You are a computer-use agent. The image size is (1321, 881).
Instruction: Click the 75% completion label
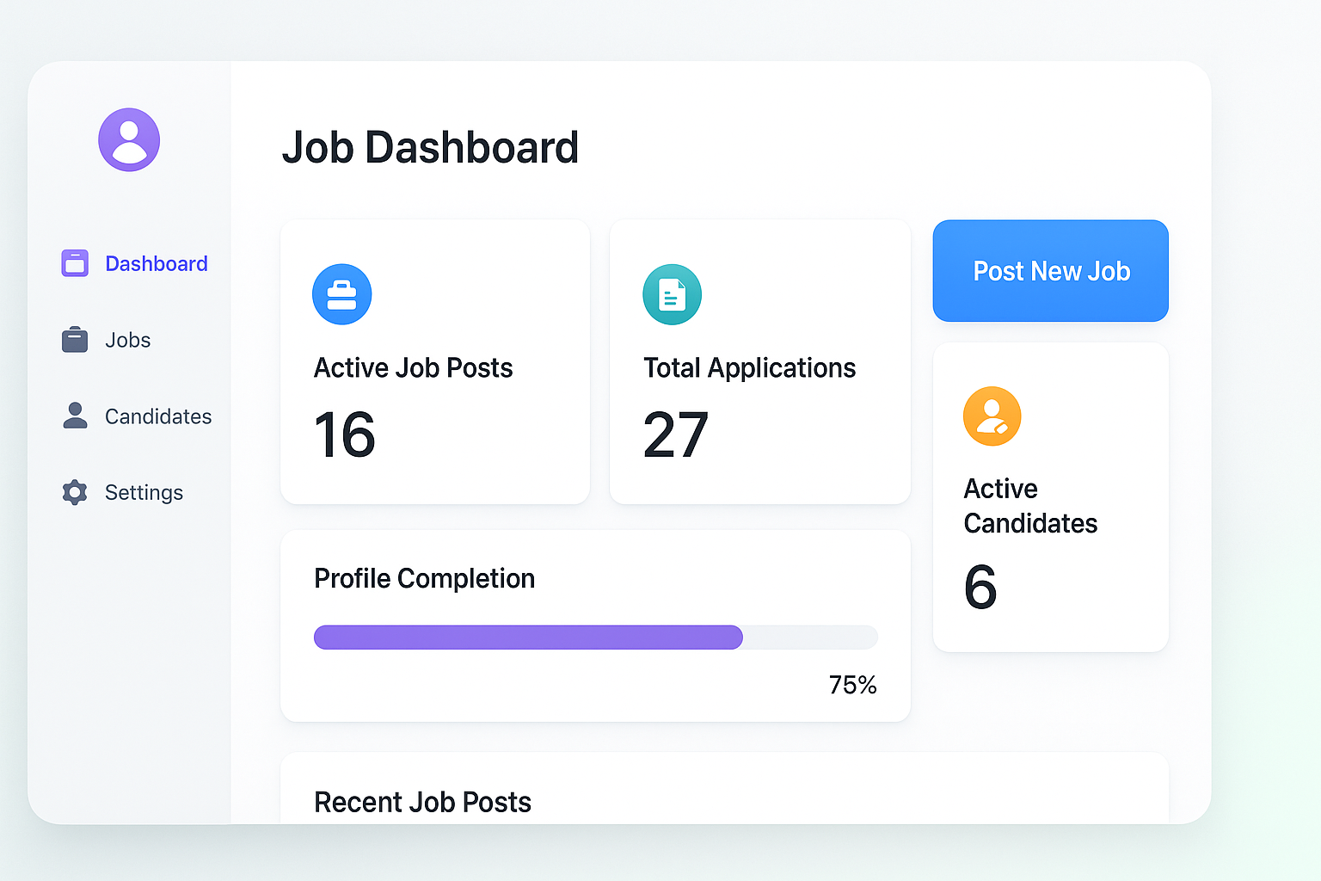coord(852,685)
